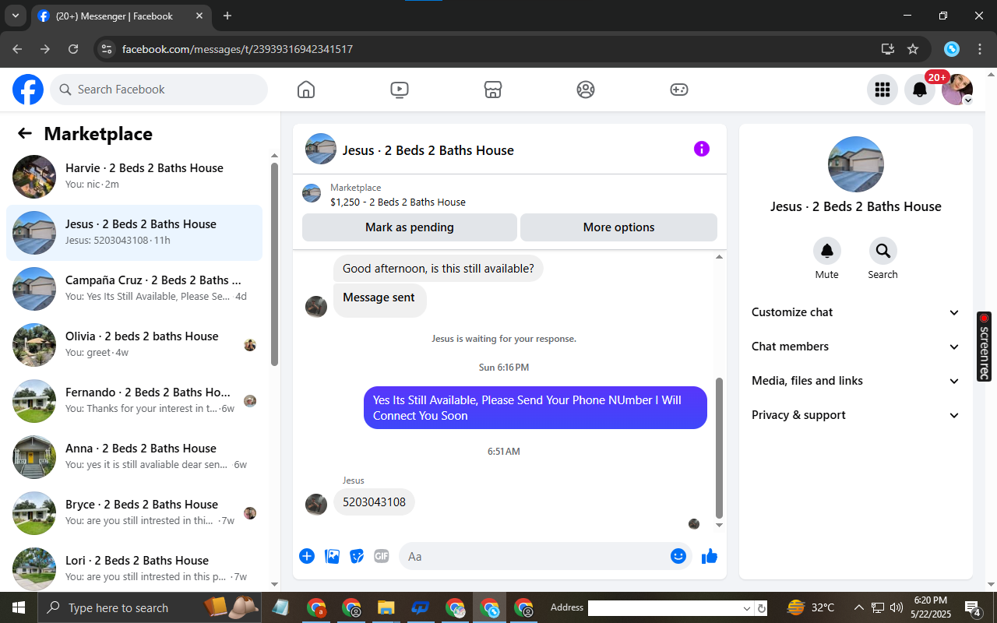997x623 pixels.
Task: Open Fernando conversation
Action: (x=135, y=401)
